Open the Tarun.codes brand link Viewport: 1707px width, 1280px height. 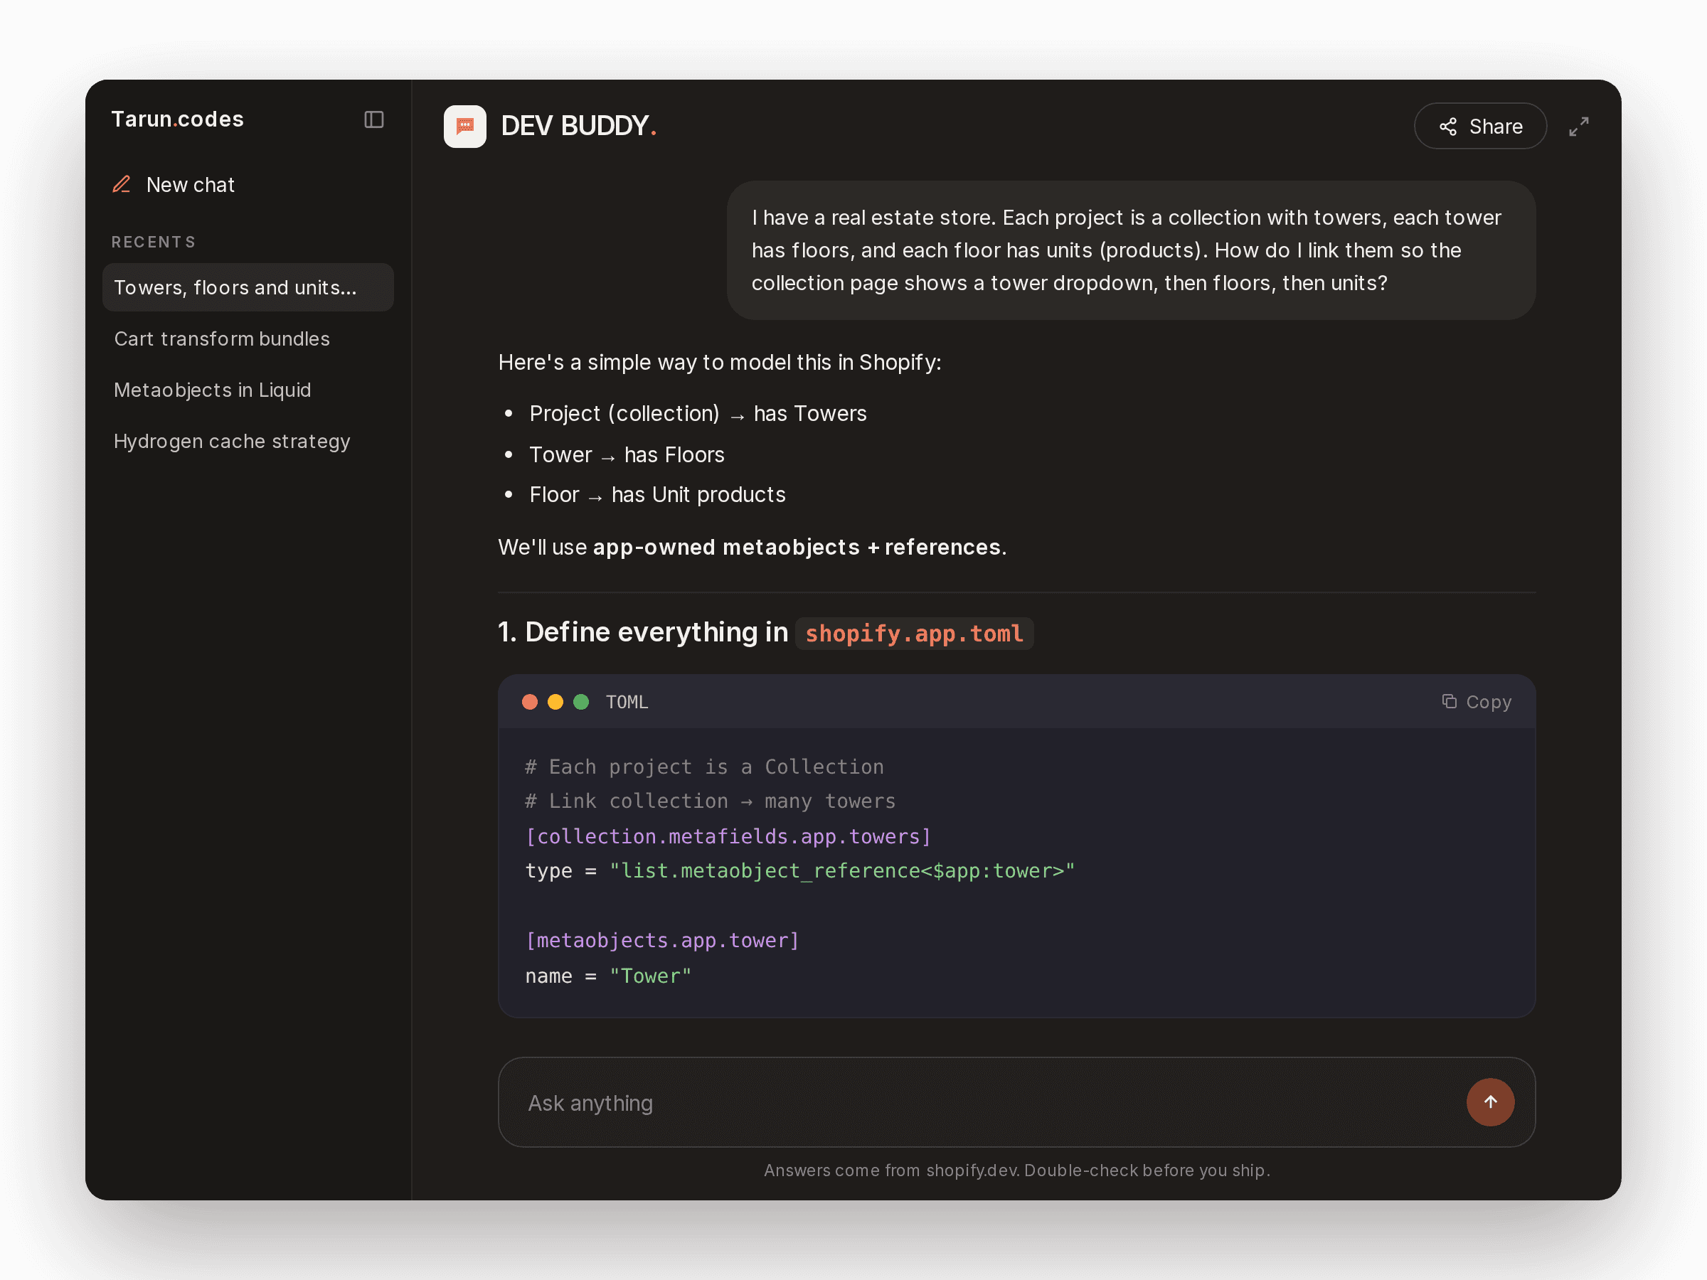(x=178, y=119)
